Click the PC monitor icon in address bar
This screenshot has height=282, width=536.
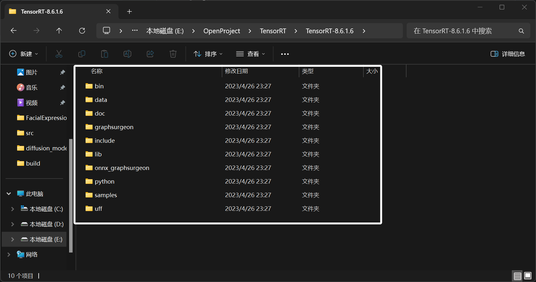click(107, 31)
